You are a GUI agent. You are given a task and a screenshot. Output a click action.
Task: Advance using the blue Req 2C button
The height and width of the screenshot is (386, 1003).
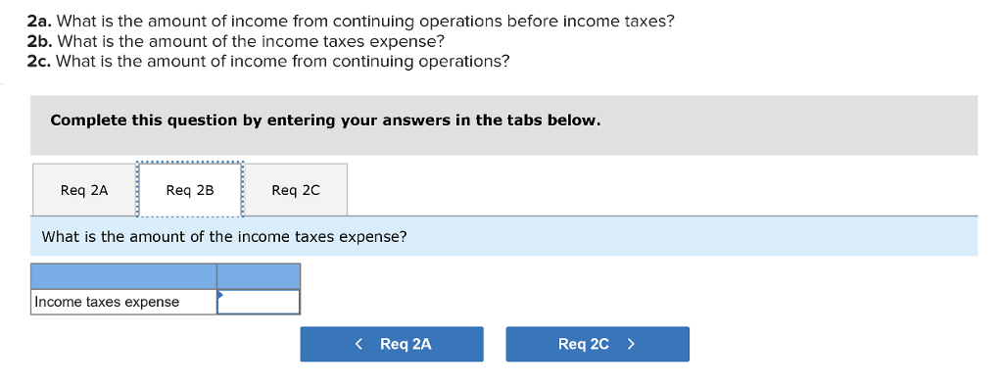[x=597, y=345]
